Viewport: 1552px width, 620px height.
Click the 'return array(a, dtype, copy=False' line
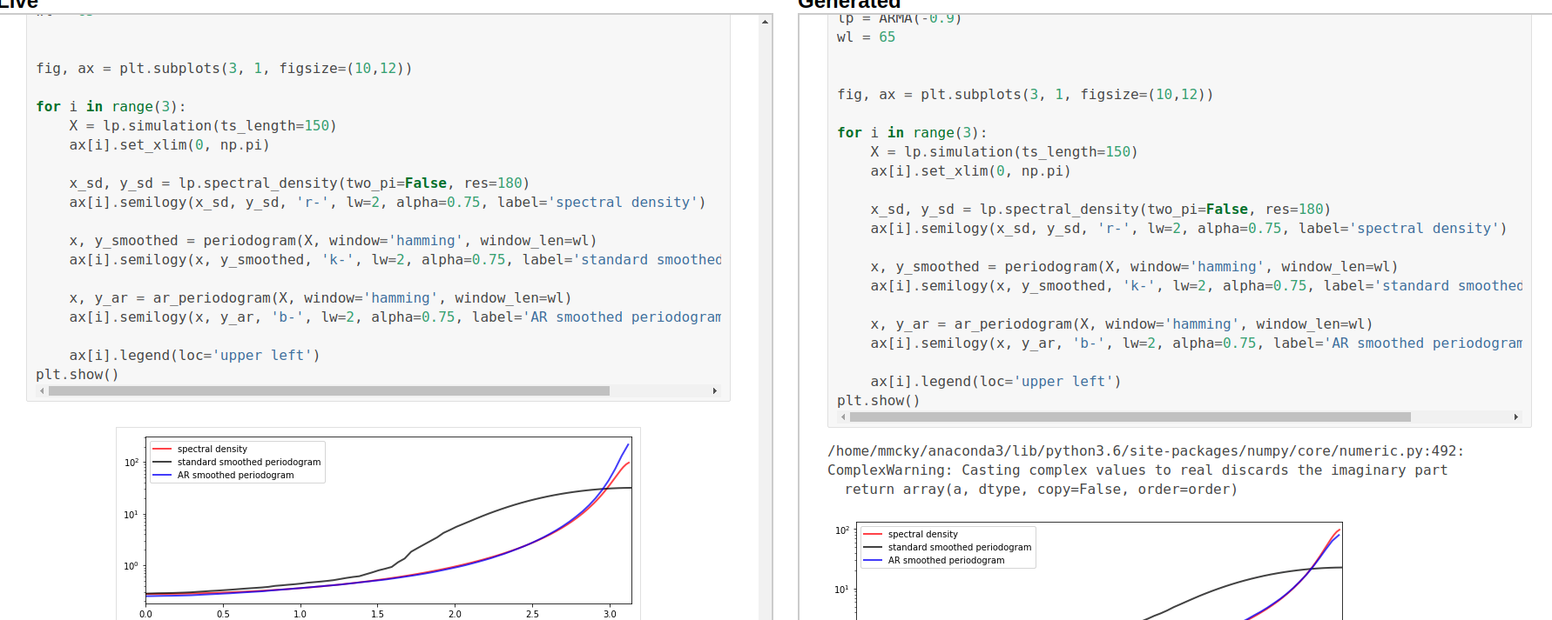[1041, 490]
